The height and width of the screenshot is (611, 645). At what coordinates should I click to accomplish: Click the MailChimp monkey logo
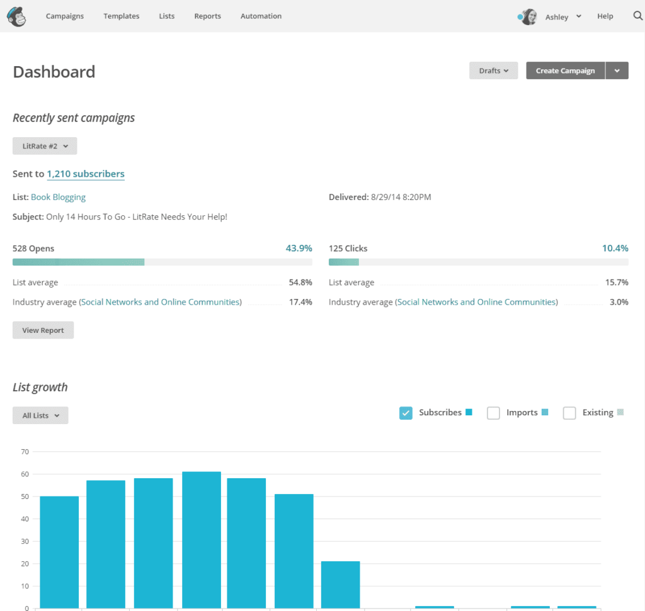click(16, 16)
